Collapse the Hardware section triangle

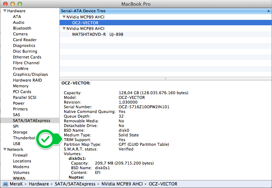coord(5,11)
